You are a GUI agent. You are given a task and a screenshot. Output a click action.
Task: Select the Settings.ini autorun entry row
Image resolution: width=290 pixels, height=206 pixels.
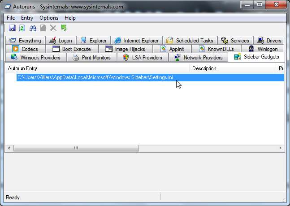150,77
